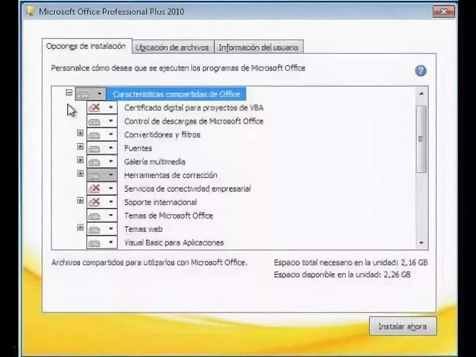Open install state dropdown for Control de descargas

[x=102, y=121]
